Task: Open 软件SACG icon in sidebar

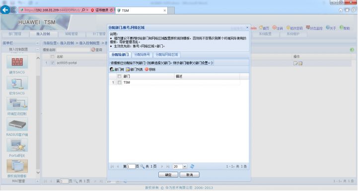Action: [17, 83]
